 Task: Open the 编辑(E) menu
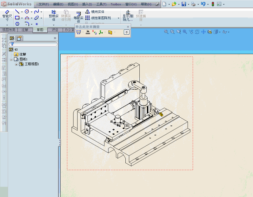pos(58,4)
